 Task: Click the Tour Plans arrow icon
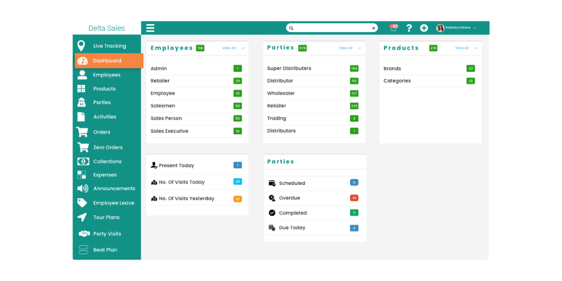pyautogui.click(x=82, y=217)
